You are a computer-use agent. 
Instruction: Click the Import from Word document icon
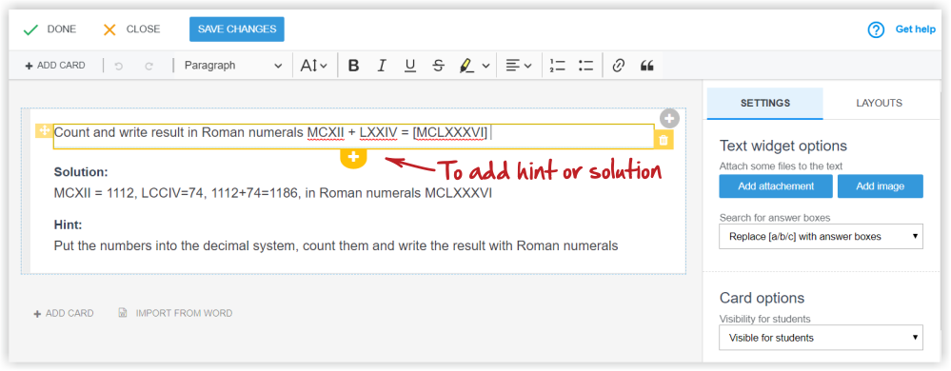click(x=123, y=313)
